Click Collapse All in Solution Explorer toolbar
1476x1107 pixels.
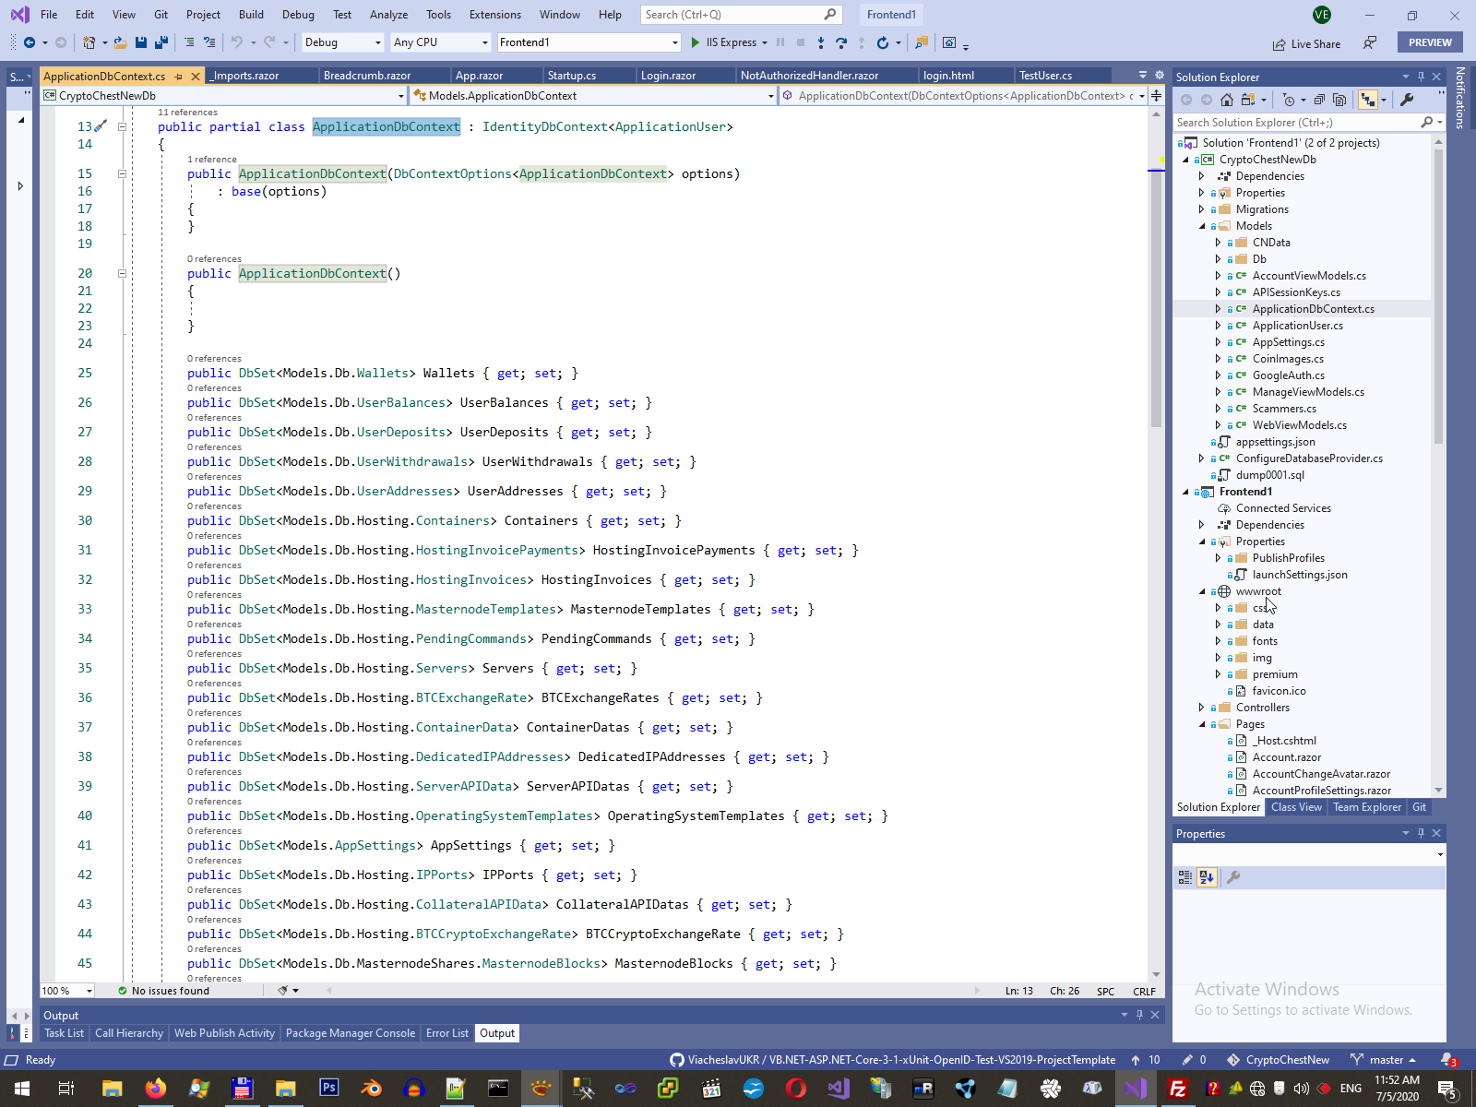click(1319, 100)
